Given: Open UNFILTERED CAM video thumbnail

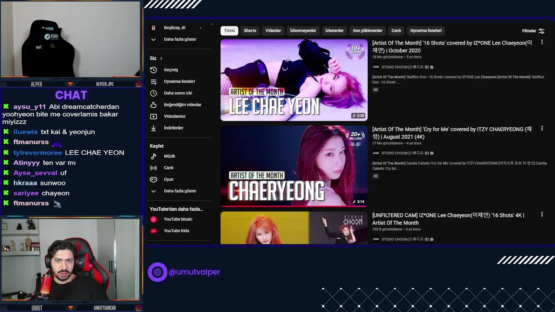Looking at the screenshot, I should click(294, 228).
